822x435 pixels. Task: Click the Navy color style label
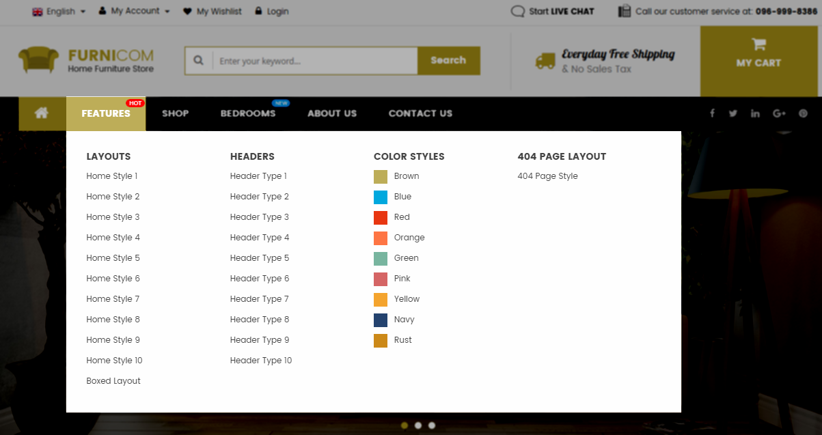pyautogui.click(x=404, y=320)
